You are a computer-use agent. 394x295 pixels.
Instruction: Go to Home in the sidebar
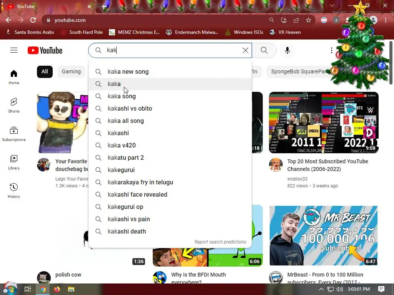[x=14, y=77]
